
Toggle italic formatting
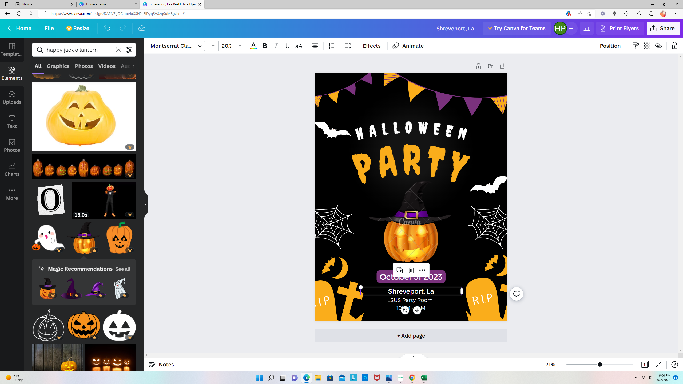(276, 46)
